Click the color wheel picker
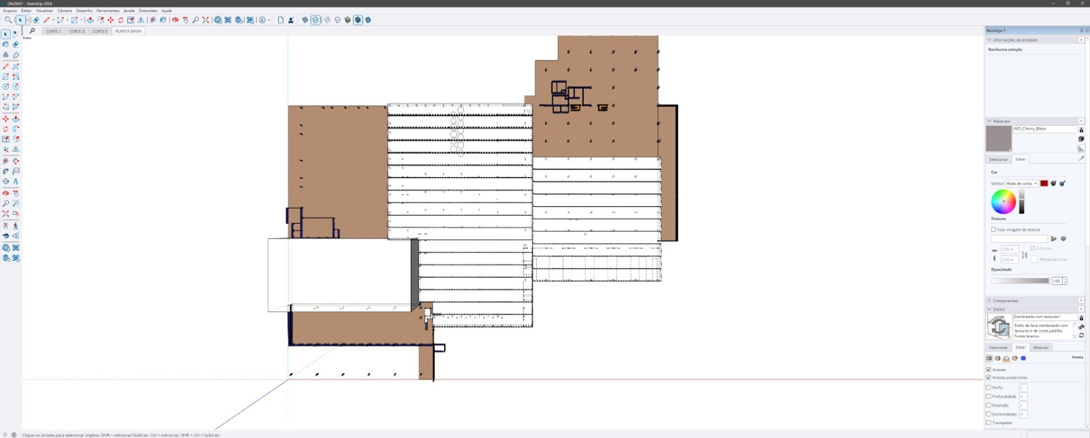1090x438 pixels. click(x=1003, y=201)
